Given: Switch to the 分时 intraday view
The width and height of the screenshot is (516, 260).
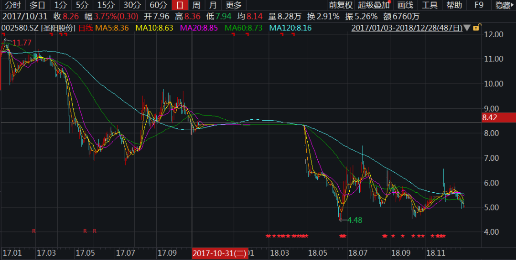Looking at the screenshot, I should (x=13, y=5).
